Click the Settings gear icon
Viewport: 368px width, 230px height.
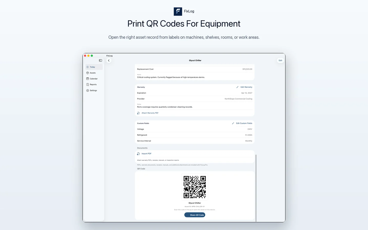(88, 90)
